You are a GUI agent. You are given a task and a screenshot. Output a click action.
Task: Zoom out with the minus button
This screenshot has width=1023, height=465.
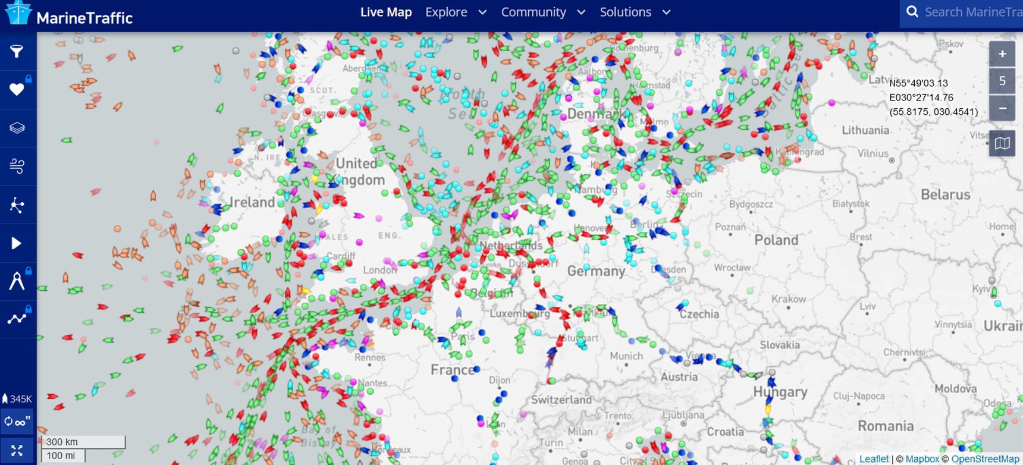(1002, 108)
